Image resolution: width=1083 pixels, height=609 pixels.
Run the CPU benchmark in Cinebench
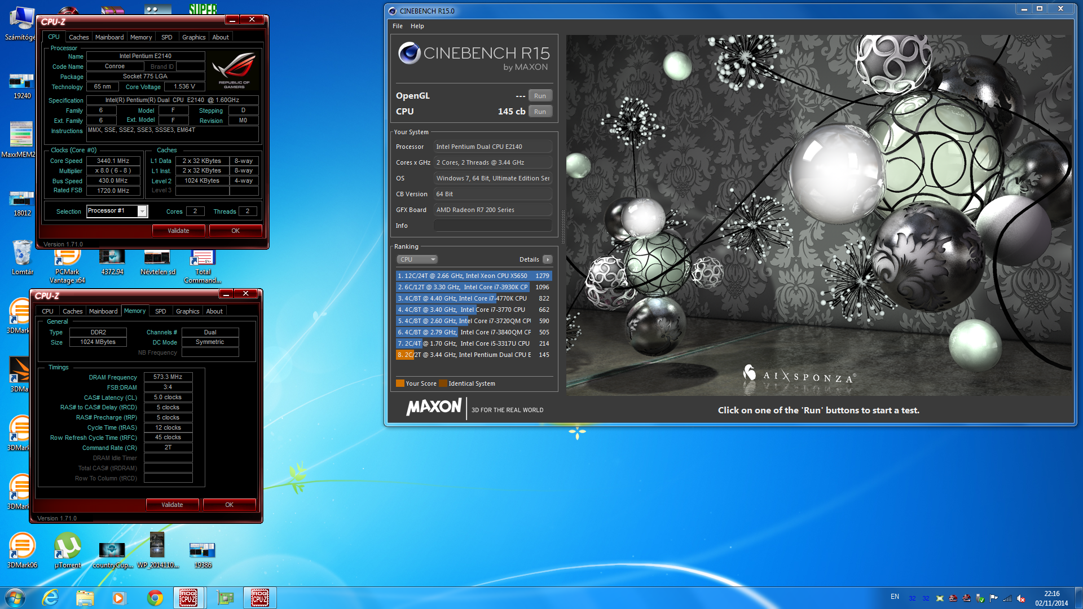pyautogui.click(x=540, y=112)
